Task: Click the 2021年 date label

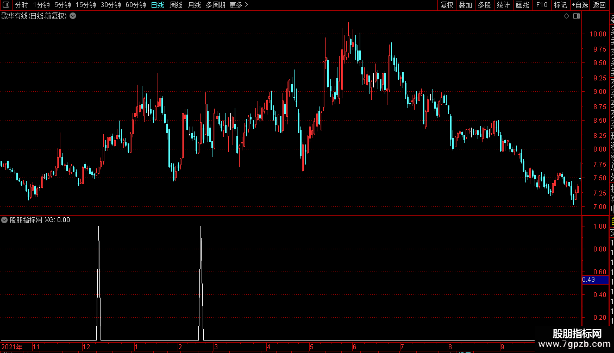Action: point(12,346)
